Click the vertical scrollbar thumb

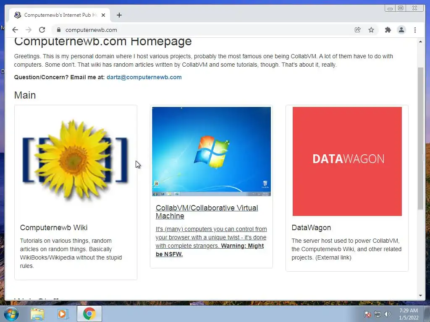pyautogui.click(x=420, y=138)
